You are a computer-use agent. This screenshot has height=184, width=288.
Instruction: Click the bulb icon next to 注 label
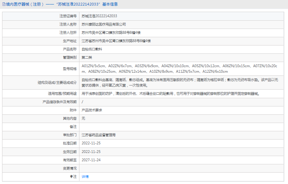pyautogui.click(x=71, y=176)
